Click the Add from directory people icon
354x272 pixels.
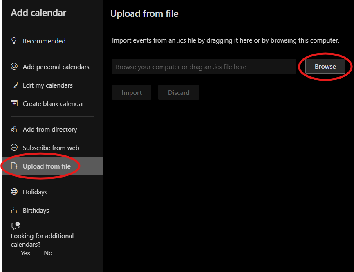click(14, 129)
